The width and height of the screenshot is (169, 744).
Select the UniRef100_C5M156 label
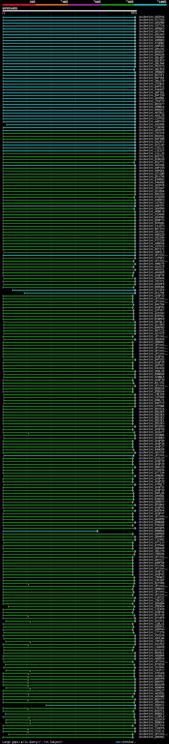pyautogui.click(x=152, y=554)
